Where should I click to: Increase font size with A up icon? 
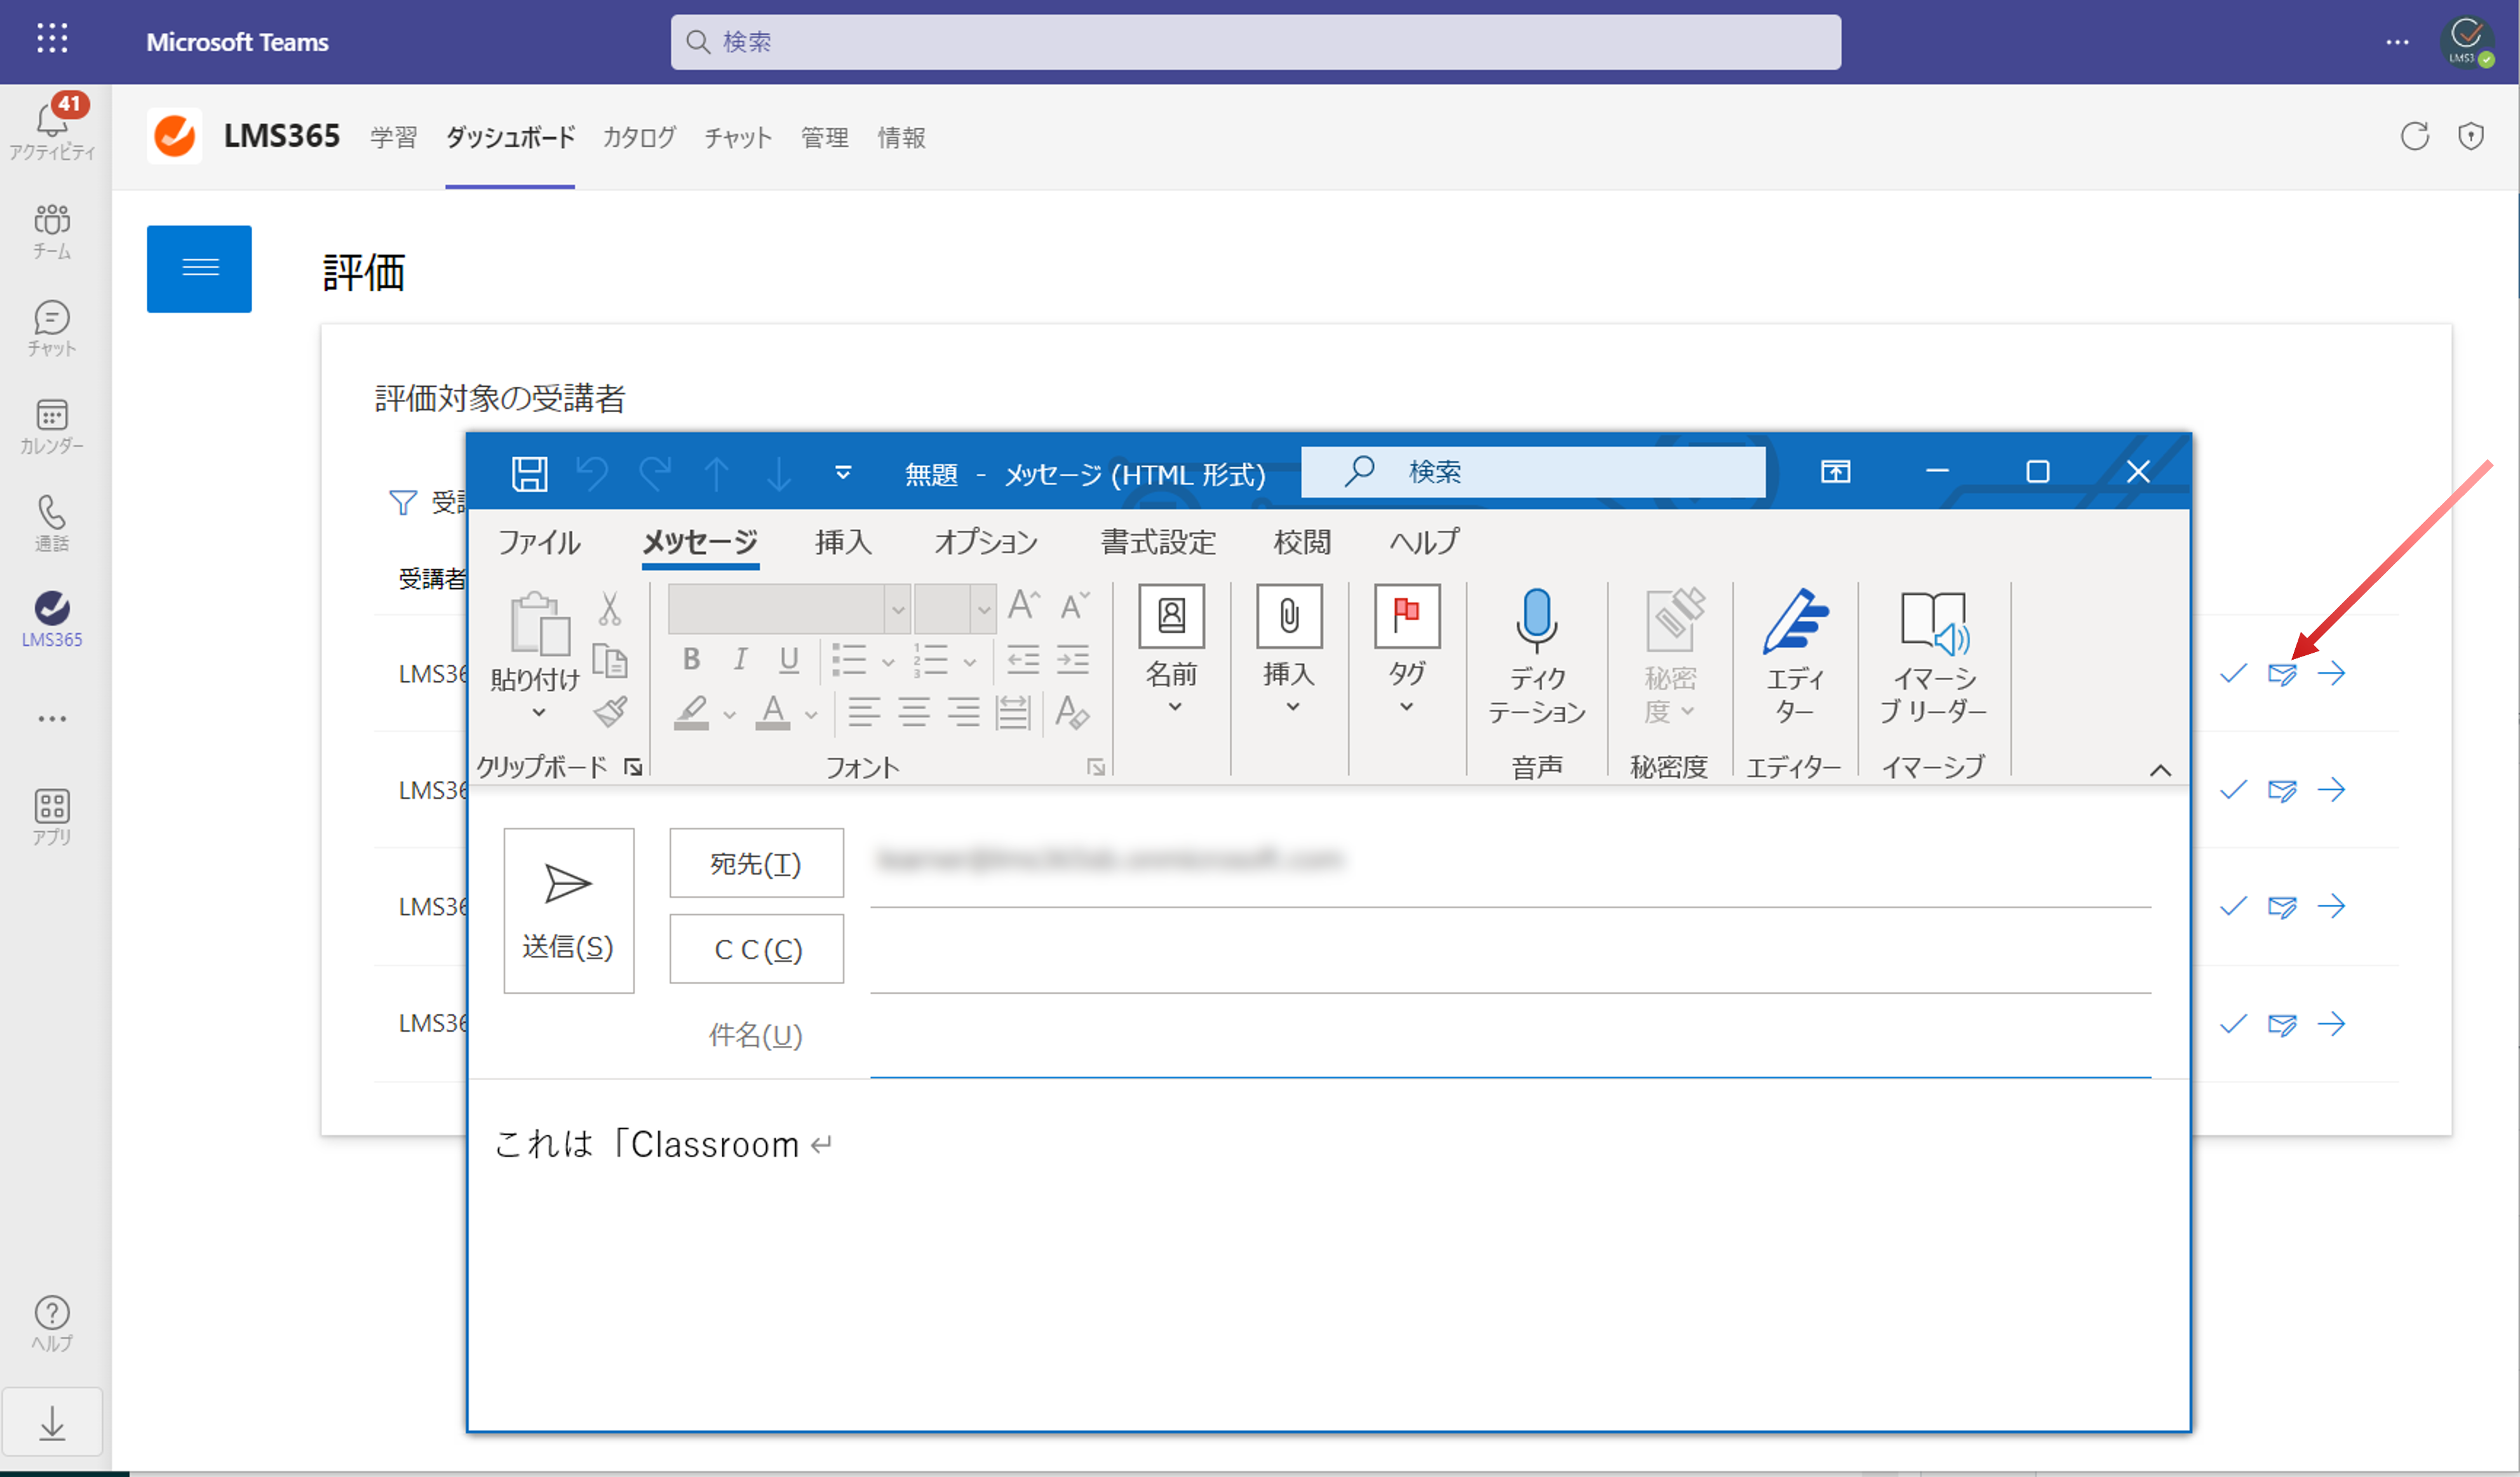pos(1024,605)
